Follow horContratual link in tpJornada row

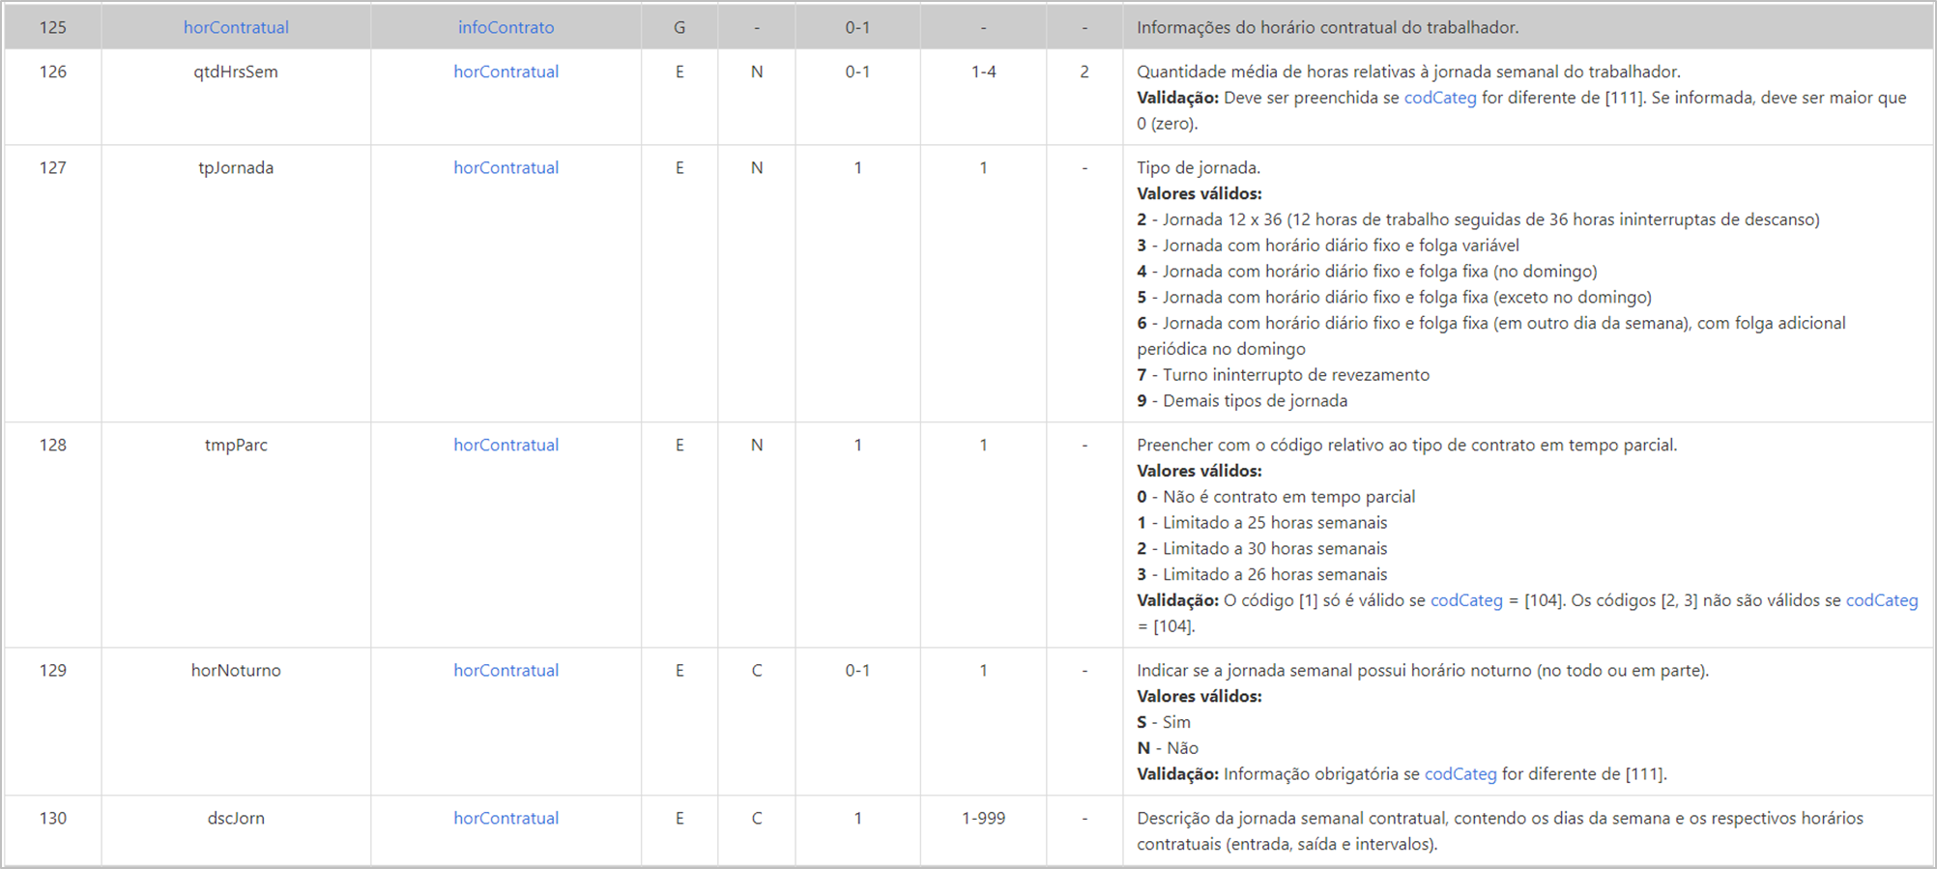click(x=506, y=167)
